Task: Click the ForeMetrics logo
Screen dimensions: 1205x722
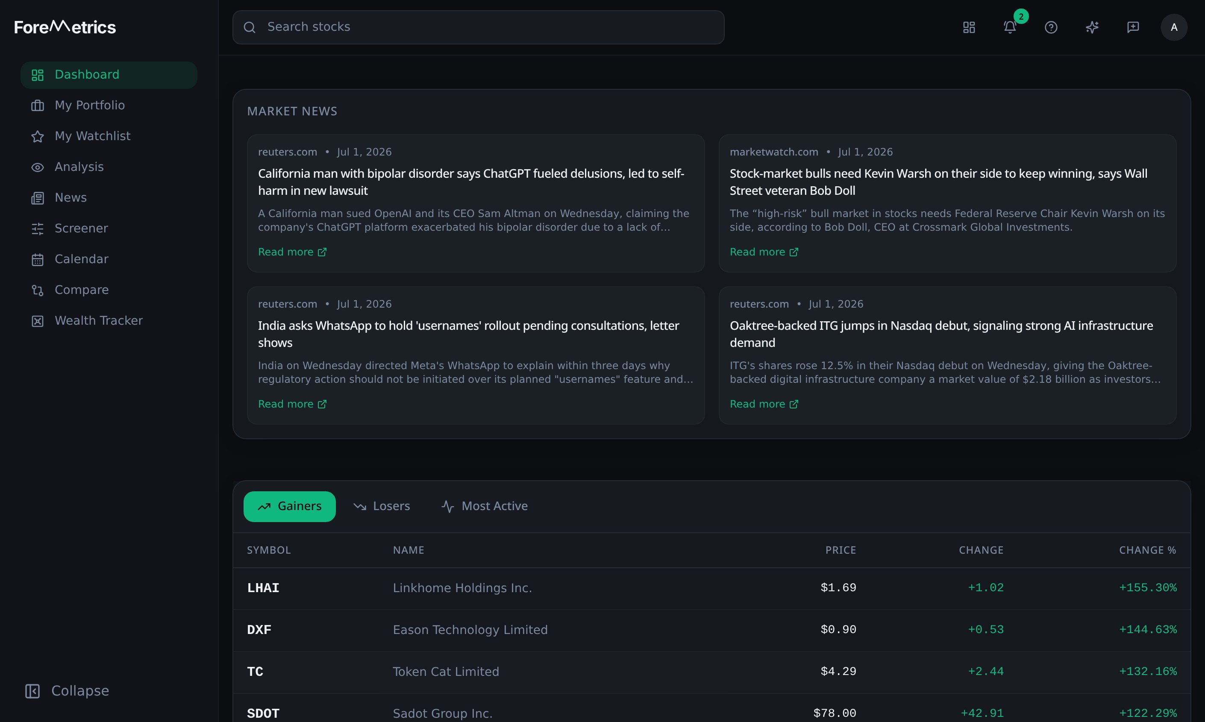Action: coord(65,27)
